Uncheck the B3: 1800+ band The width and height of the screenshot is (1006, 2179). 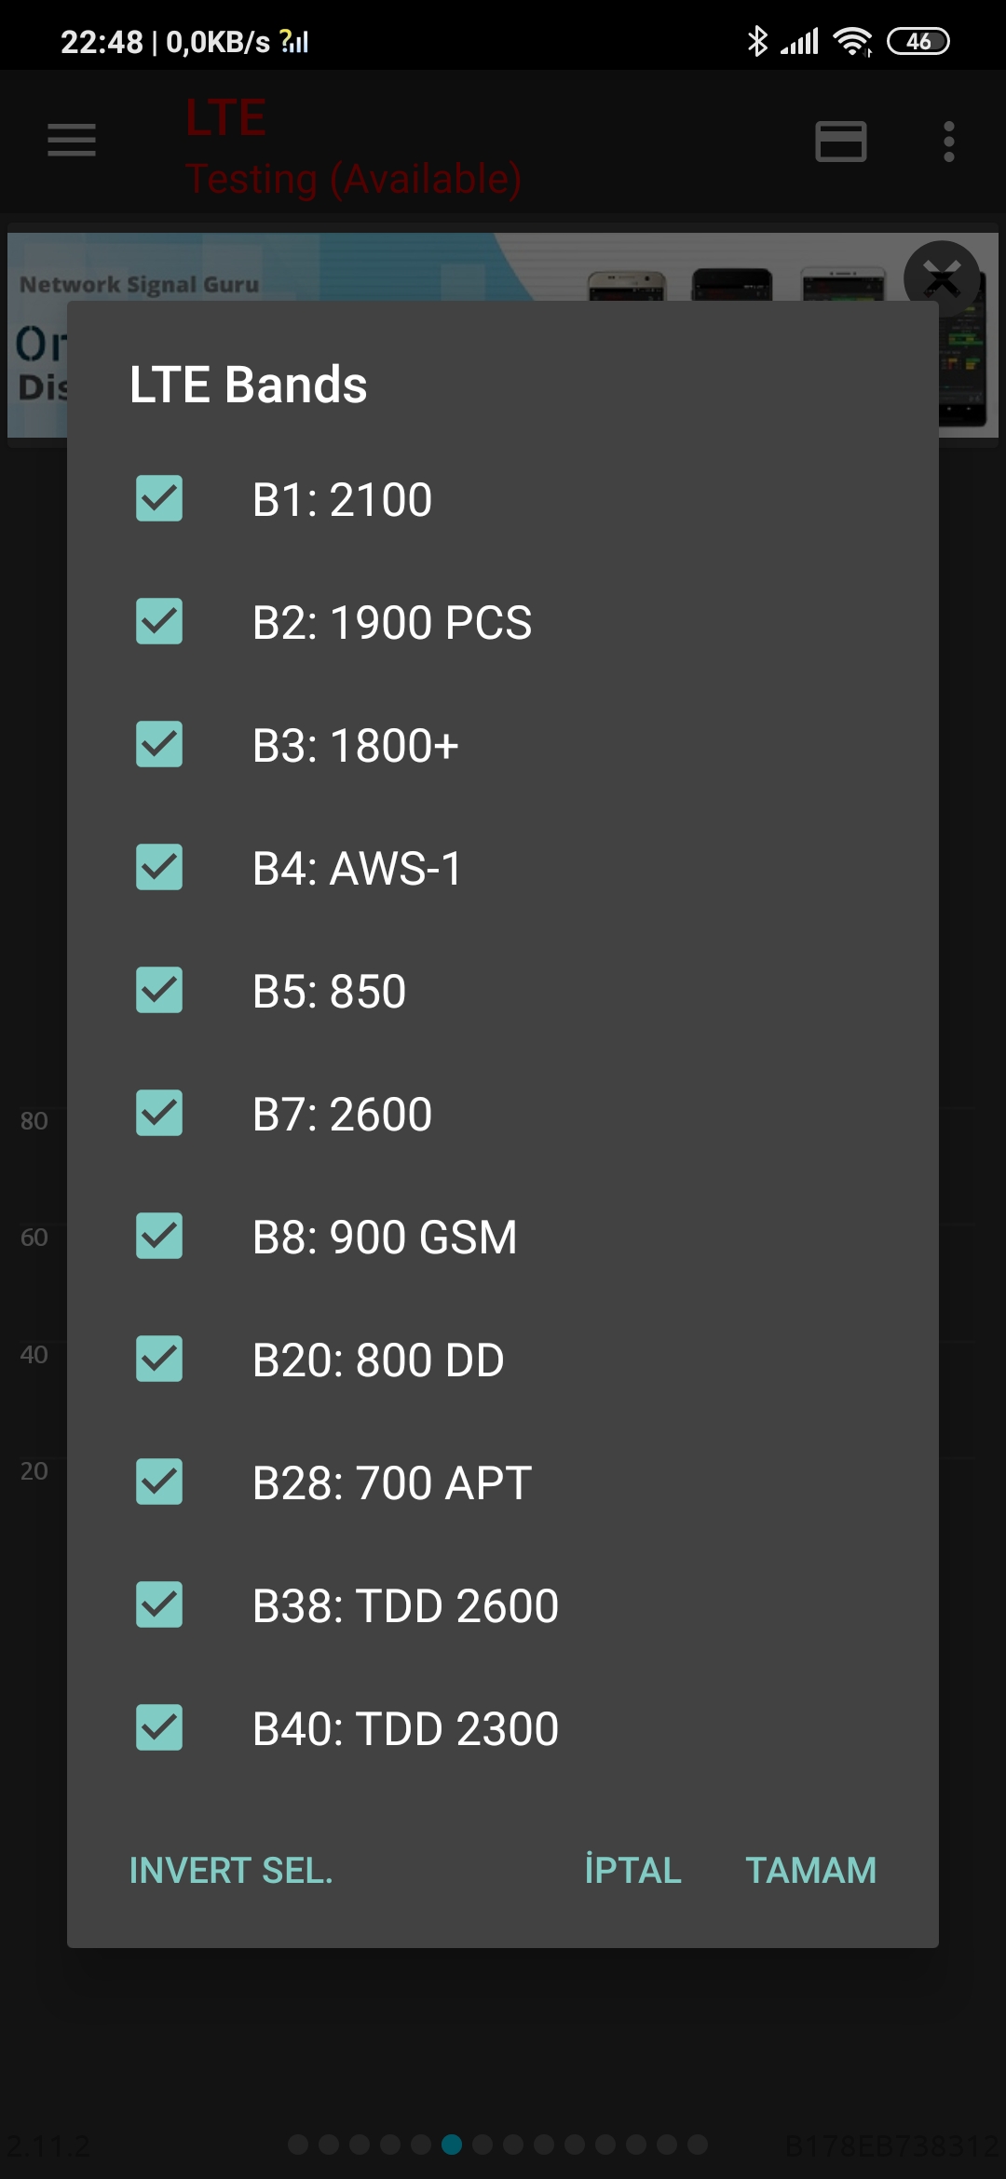tap(159, 745)
